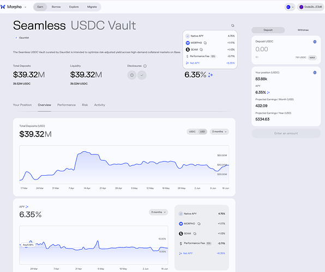Click sparkle icon next to position APY
The width and height of the screenshot is (325, 272).
pos(268,92)
